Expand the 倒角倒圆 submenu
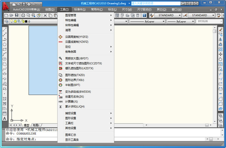Image resolution: width=226 pixels, height=148 pixels. (x=86, y=52)
